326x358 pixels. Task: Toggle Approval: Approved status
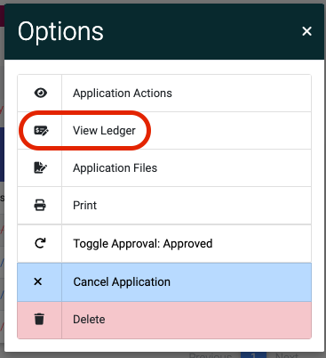point(164,244)
